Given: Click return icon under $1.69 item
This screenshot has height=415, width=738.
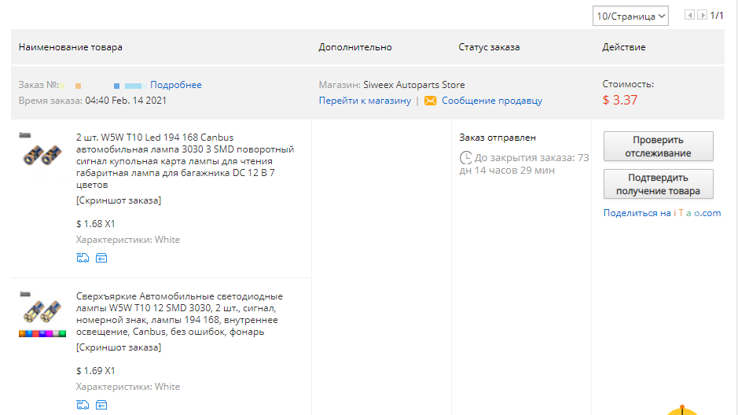Looking at the screenshot, I should (101, 405).
